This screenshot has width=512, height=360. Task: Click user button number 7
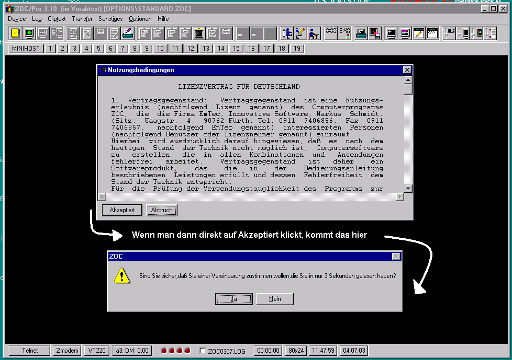pyautogui.click(x=123, y=49)
